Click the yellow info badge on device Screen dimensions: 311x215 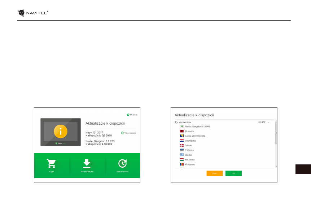pos(60,132)
